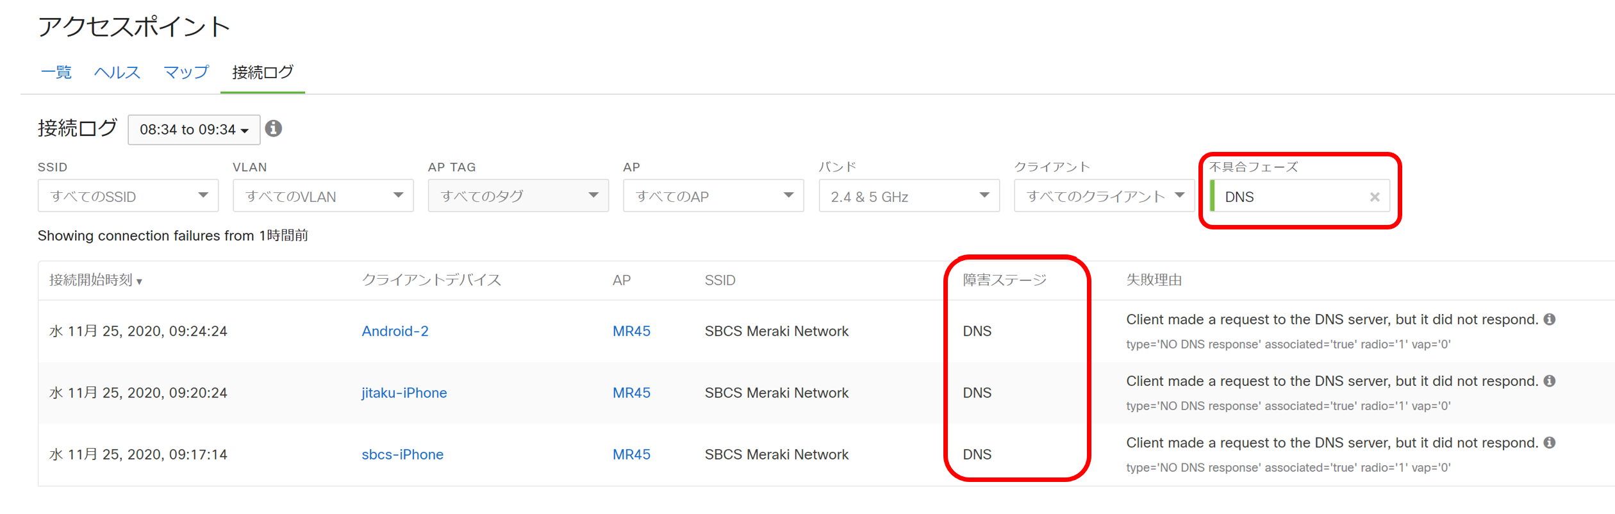The height and width of the screenshot is (514, 1615).
Task: Click the timestamp 09:17:14 cell
Action: pyautogui.click(x=138, y=454)
